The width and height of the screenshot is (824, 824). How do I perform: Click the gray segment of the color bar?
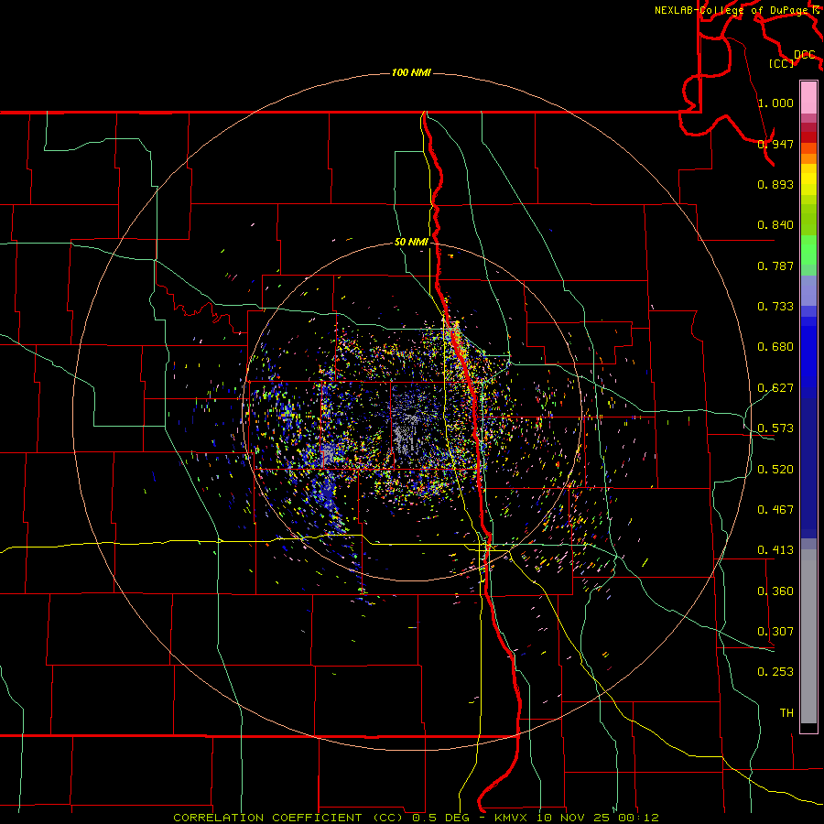coord(808,636)
